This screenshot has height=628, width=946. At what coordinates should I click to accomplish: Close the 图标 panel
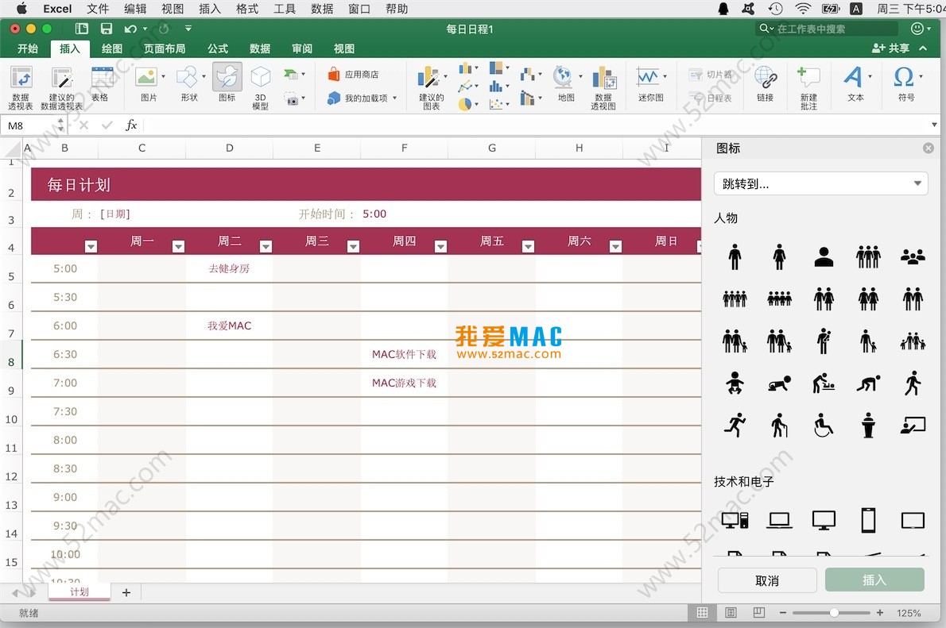[x=929, y=148]
